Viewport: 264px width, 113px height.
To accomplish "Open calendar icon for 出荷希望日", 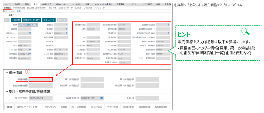I will [x=67, y=33].
